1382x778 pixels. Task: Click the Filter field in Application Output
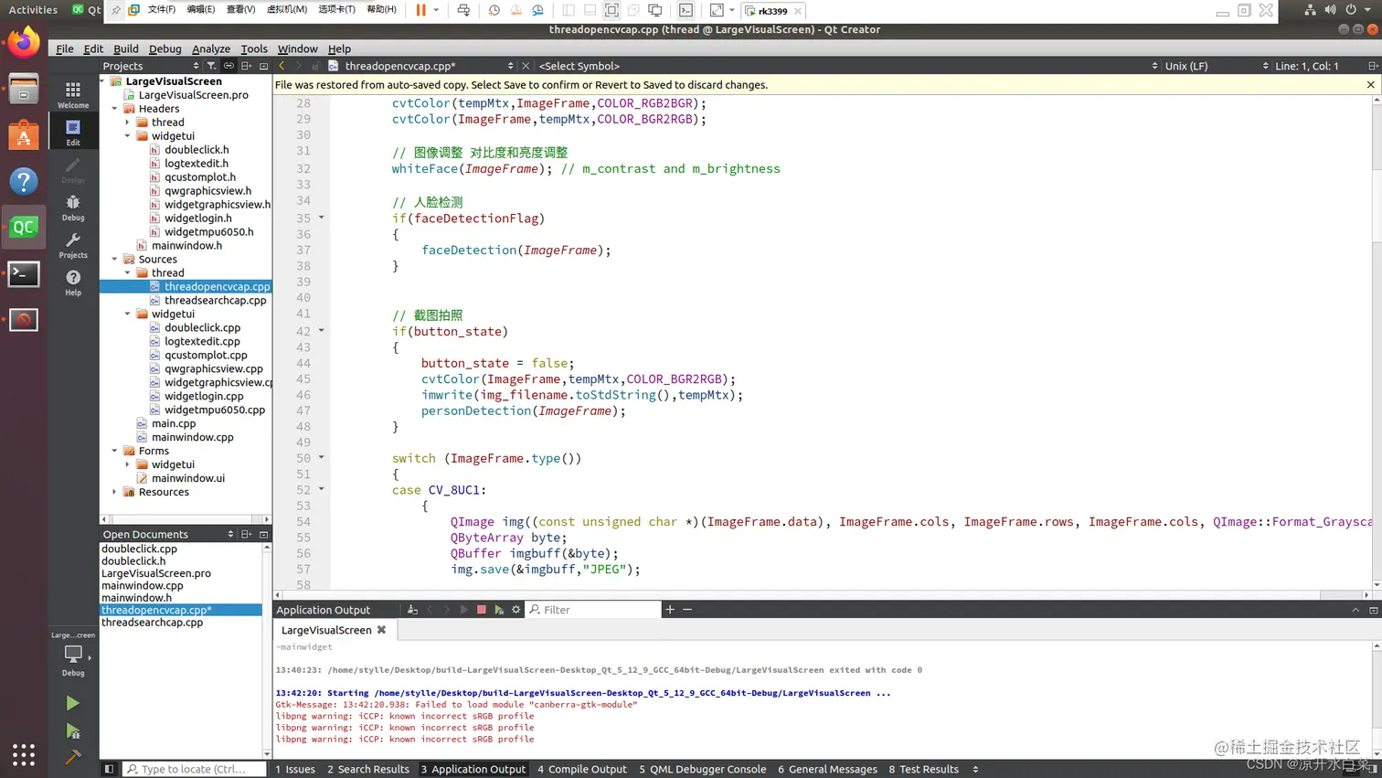pyautogui.click(x=594, y=610)
